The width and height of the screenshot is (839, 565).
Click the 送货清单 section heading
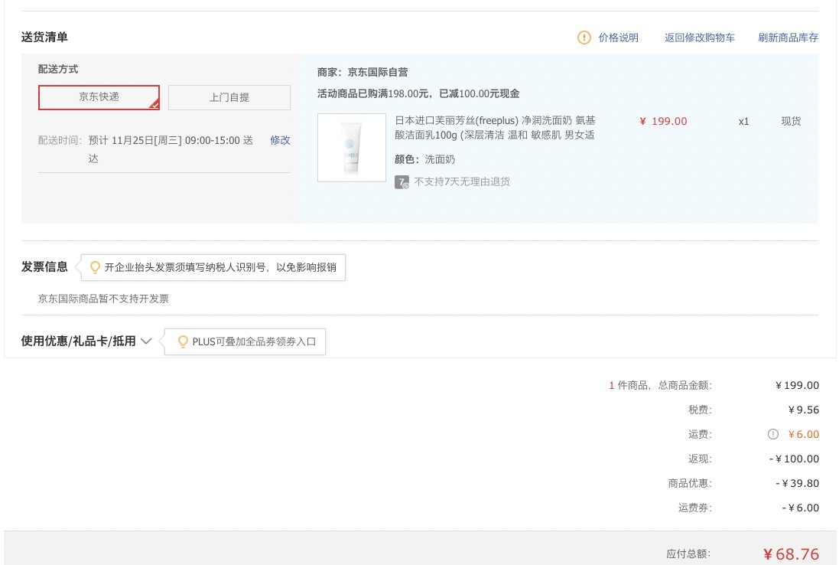[x=44, y=37]
